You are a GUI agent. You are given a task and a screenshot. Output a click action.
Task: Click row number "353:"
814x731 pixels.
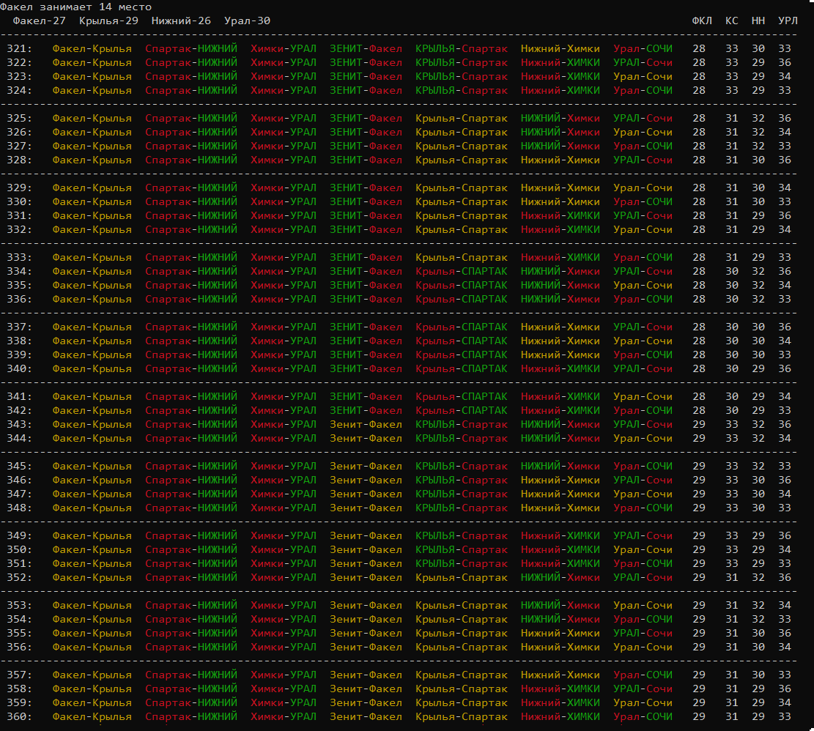tap(19, 606)
